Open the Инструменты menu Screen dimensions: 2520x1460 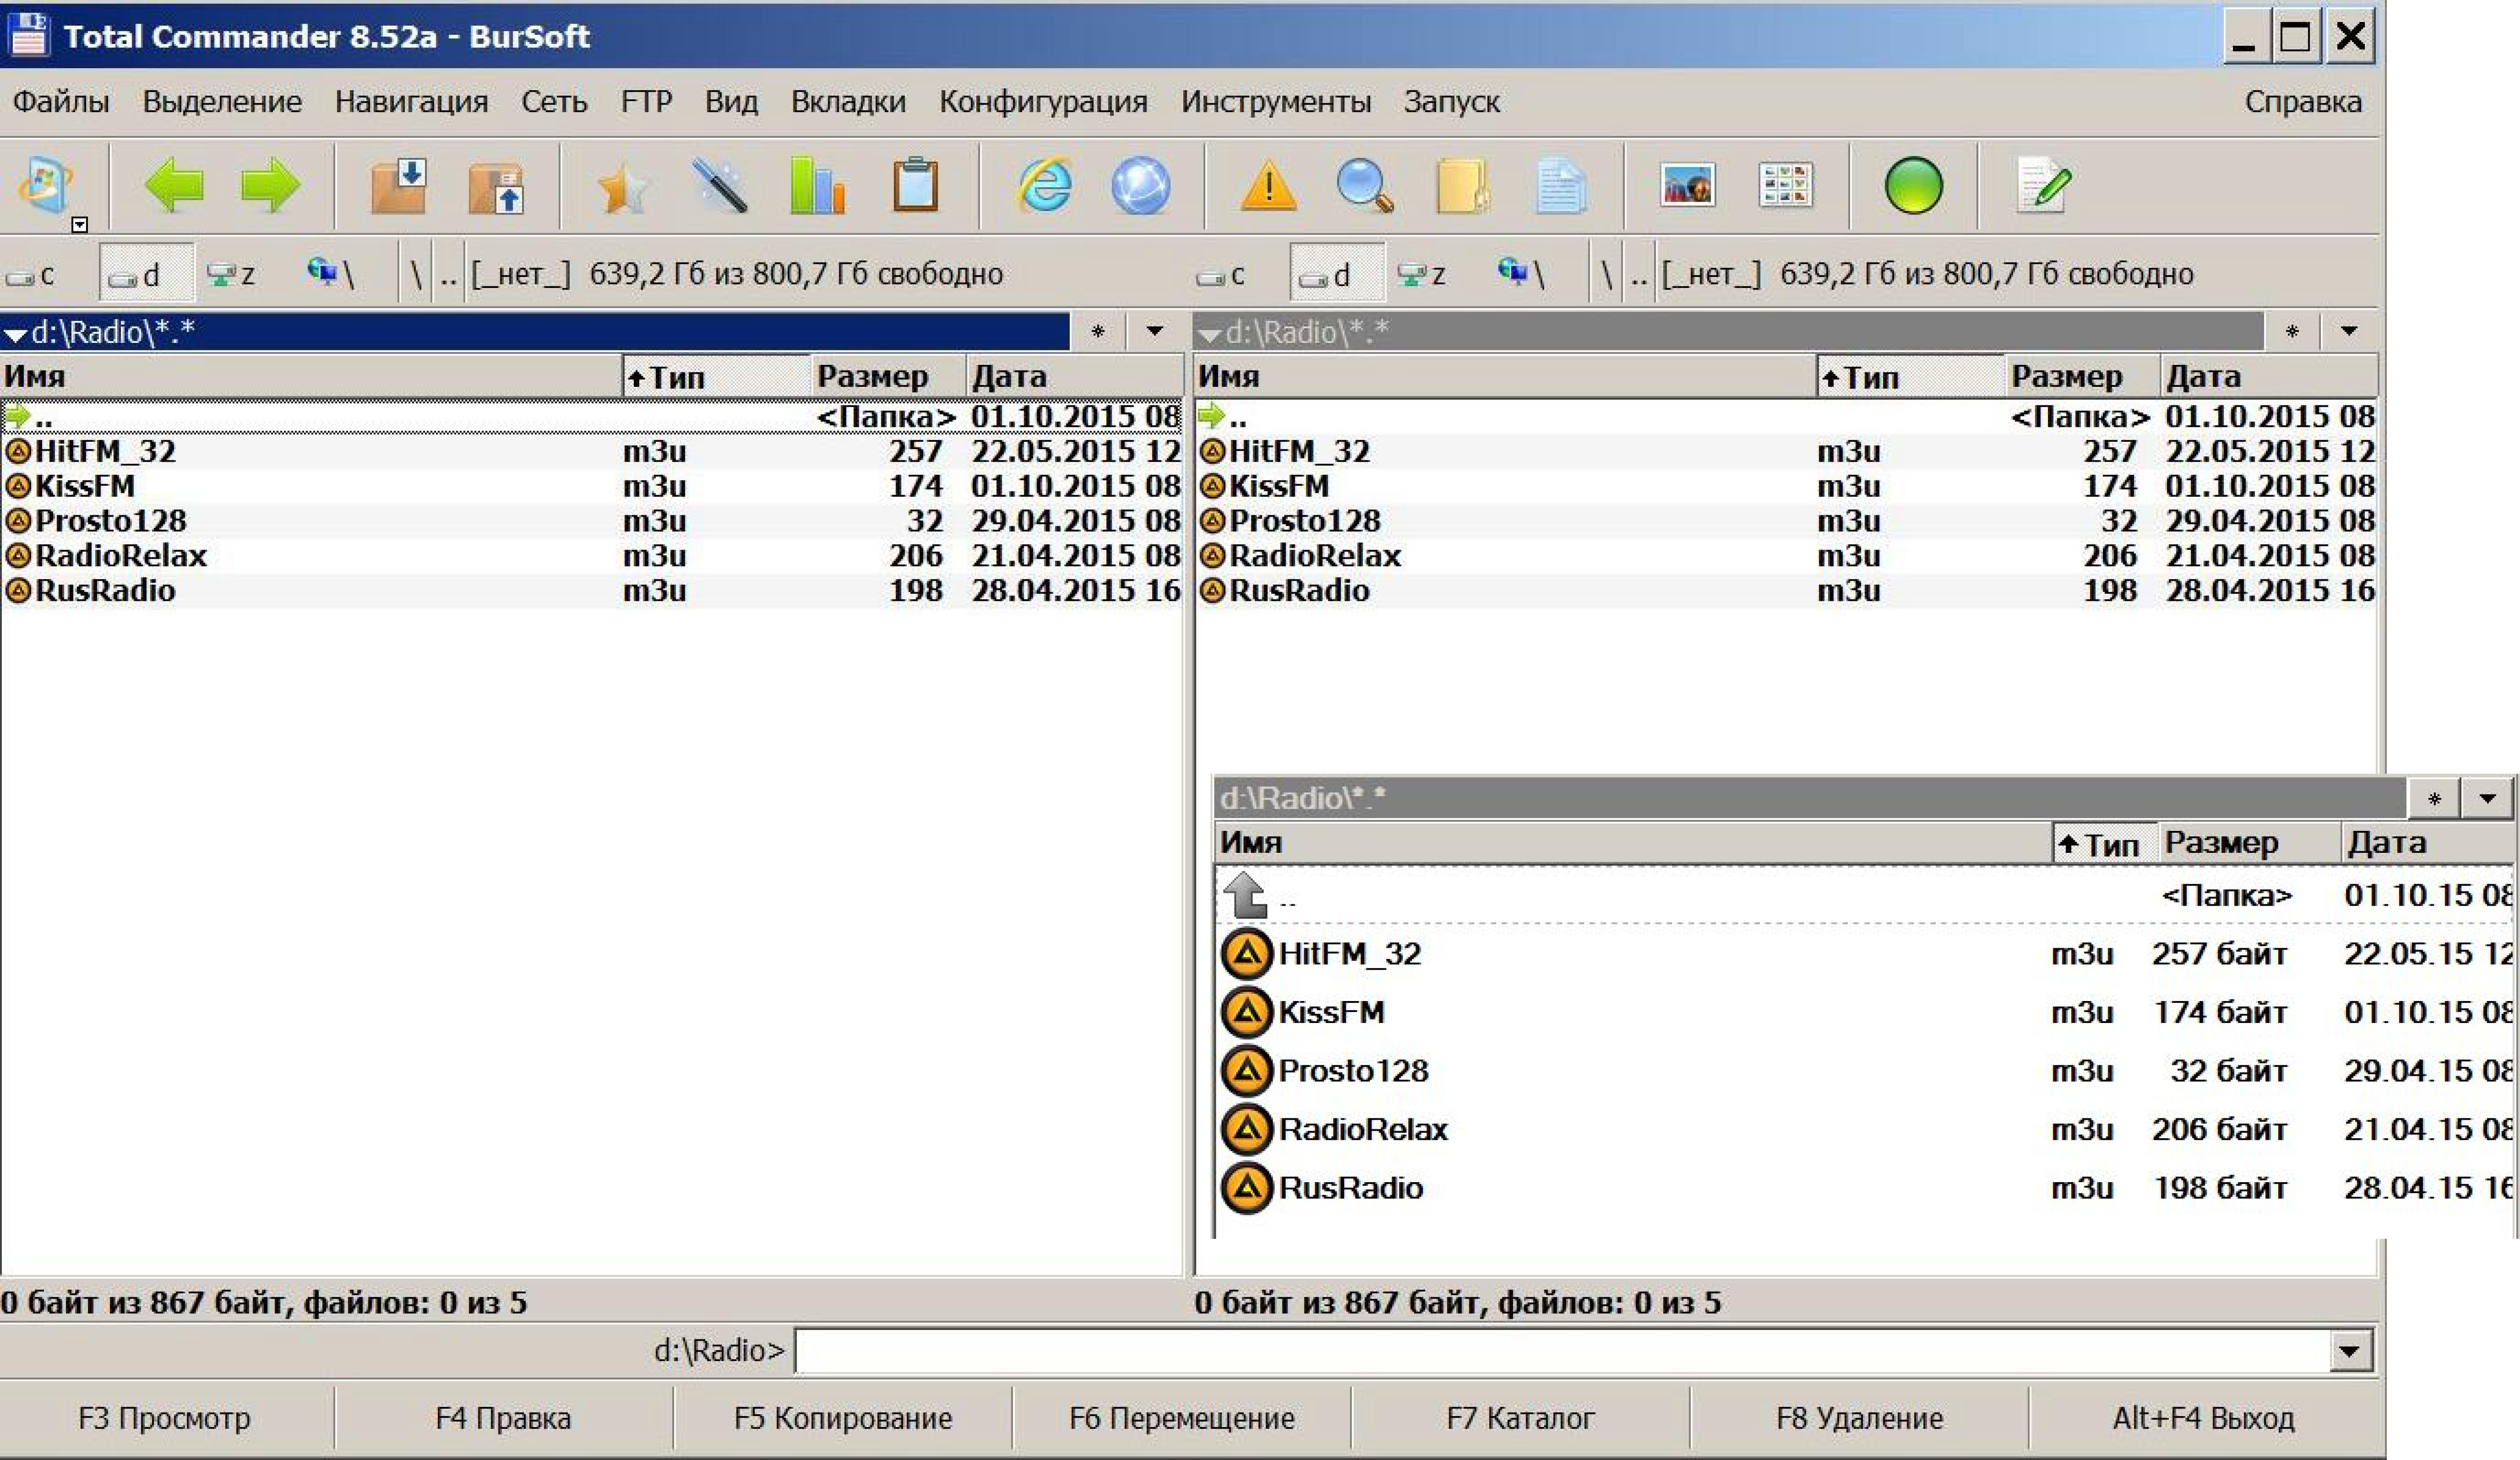1276,102
